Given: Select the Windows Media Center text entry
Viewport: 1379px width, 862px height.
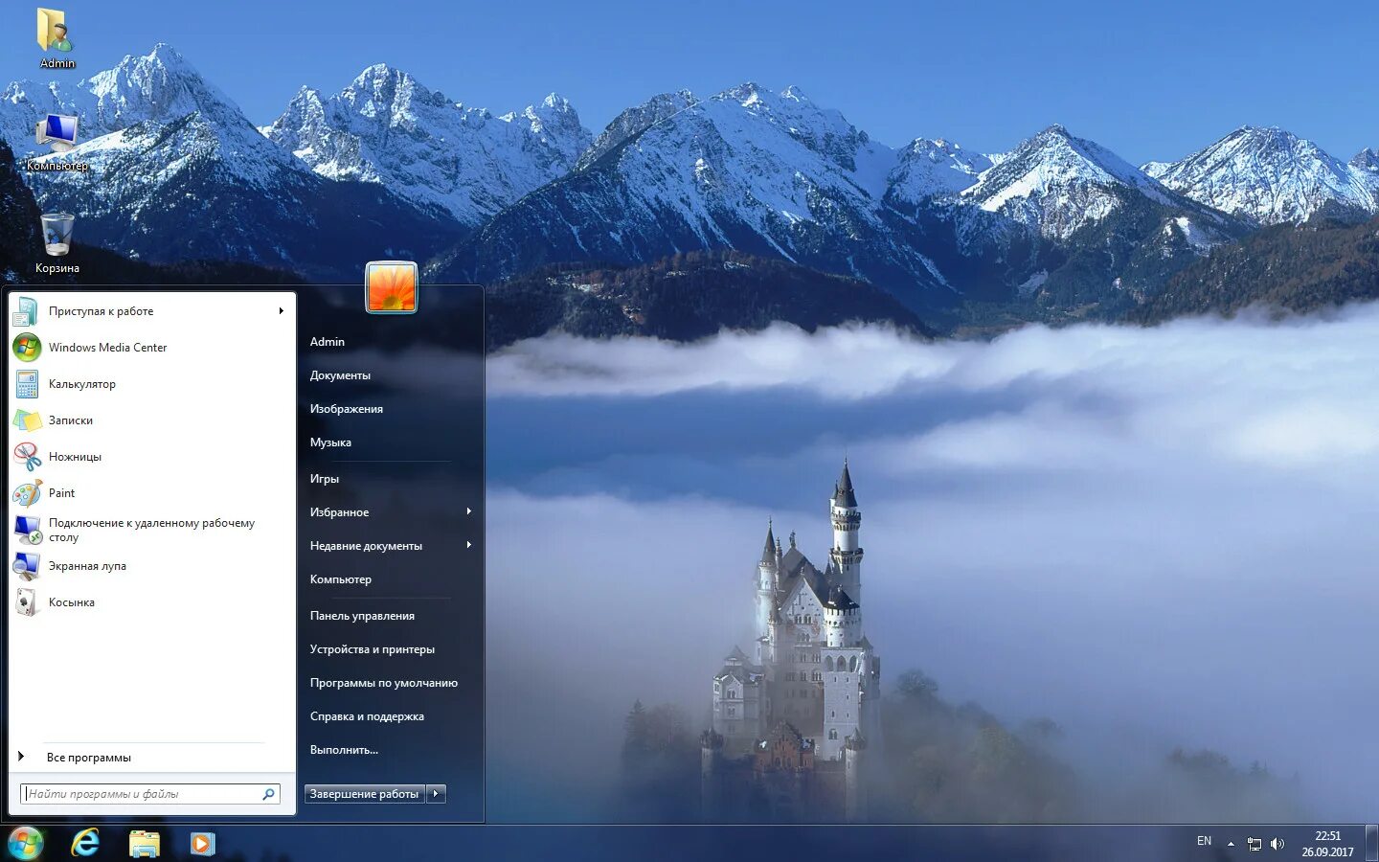Looking at the screenshot, I should (x=107, y=348).
